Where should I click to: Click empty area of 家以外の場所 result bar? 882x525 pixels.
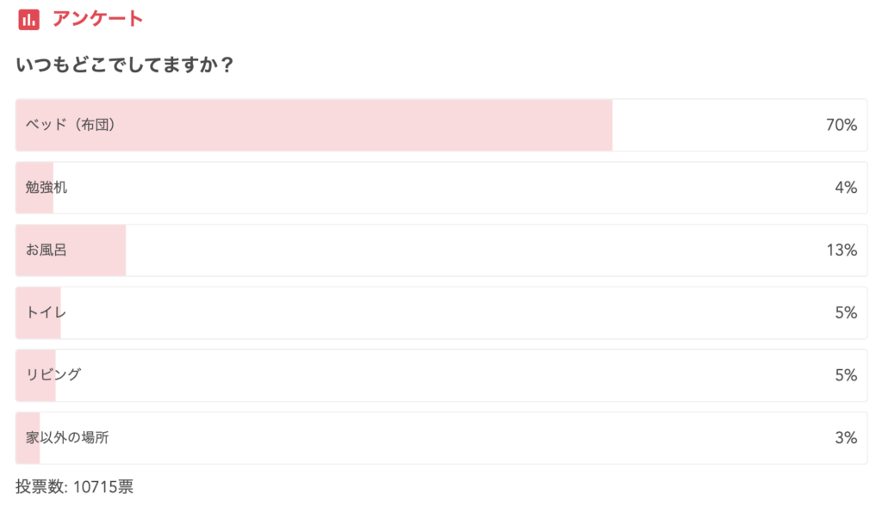(x=450, y=438)
